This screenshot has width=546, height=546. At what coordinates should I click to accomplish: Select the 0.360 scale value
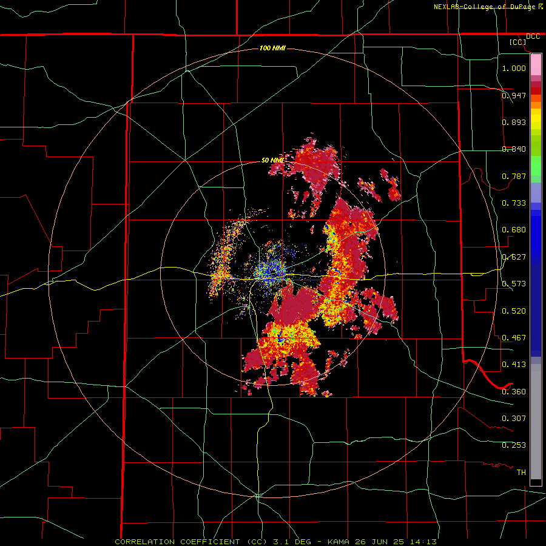(x=514, y=391)
